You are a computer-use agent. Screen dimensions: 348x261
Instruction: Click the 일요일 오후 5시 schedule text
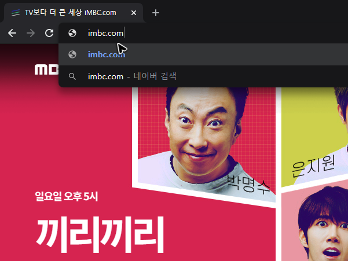67,196
